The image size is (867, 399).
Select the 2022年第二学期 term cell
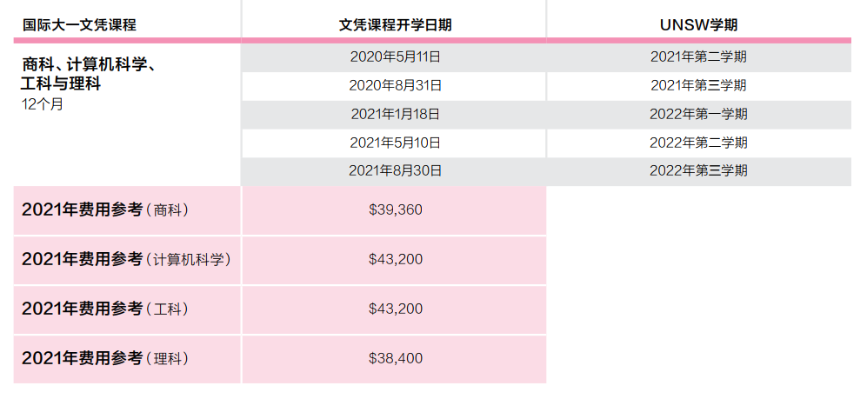699,143
